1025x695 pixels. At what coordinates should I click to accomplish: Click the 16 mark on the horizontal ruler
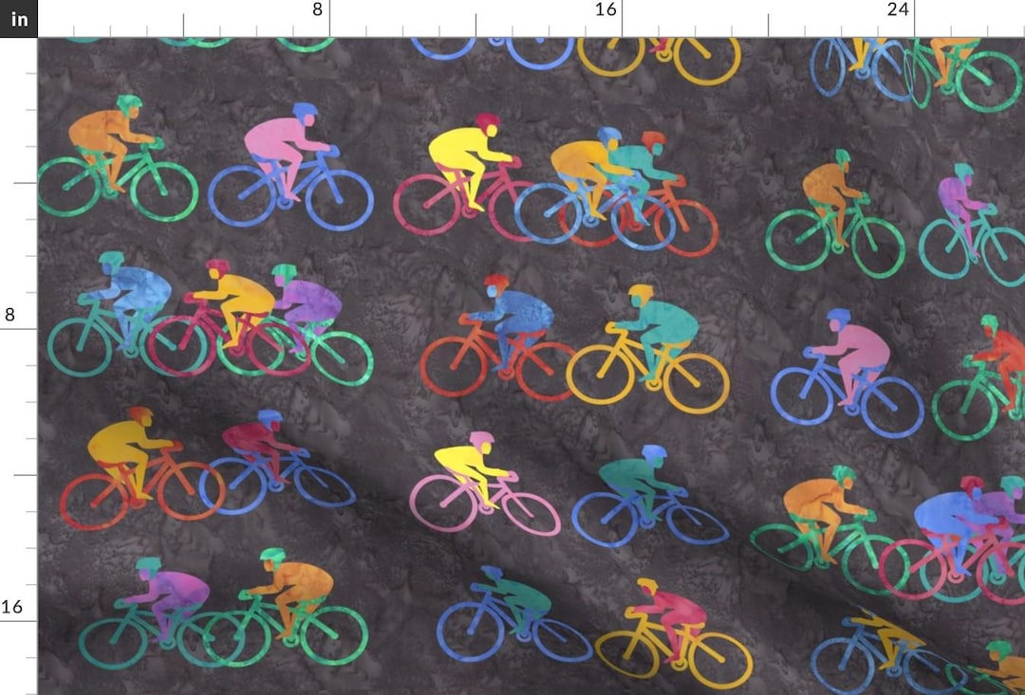click(606, 9)
